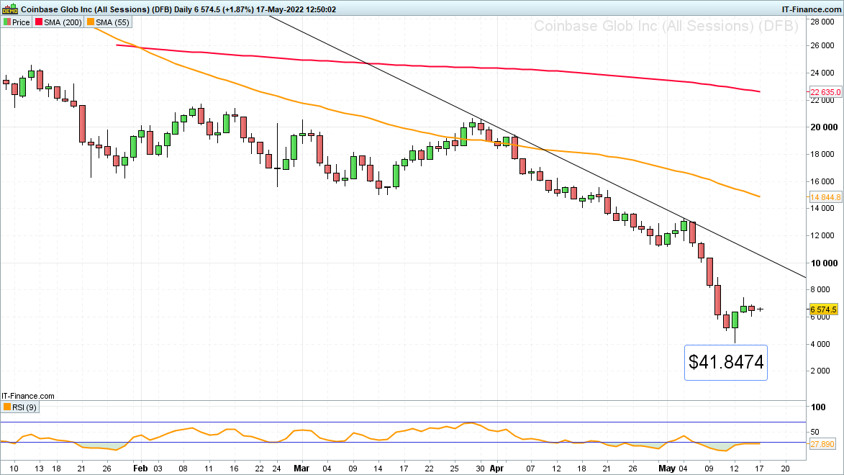Click the SMA (55) legend label

pos(112,22)
